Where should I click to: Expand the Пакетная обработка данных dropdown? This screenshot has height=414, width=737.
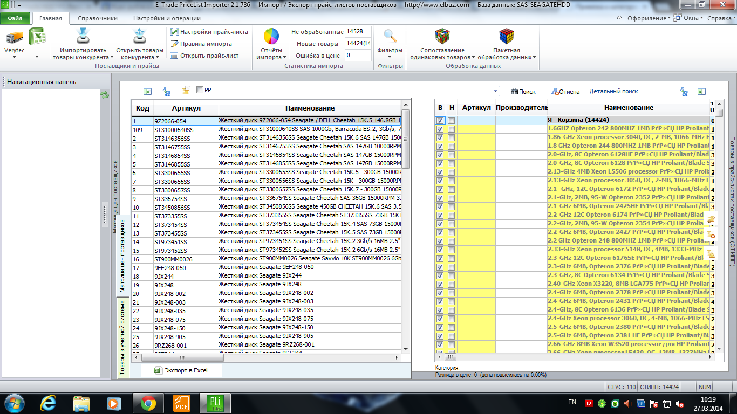535,58
